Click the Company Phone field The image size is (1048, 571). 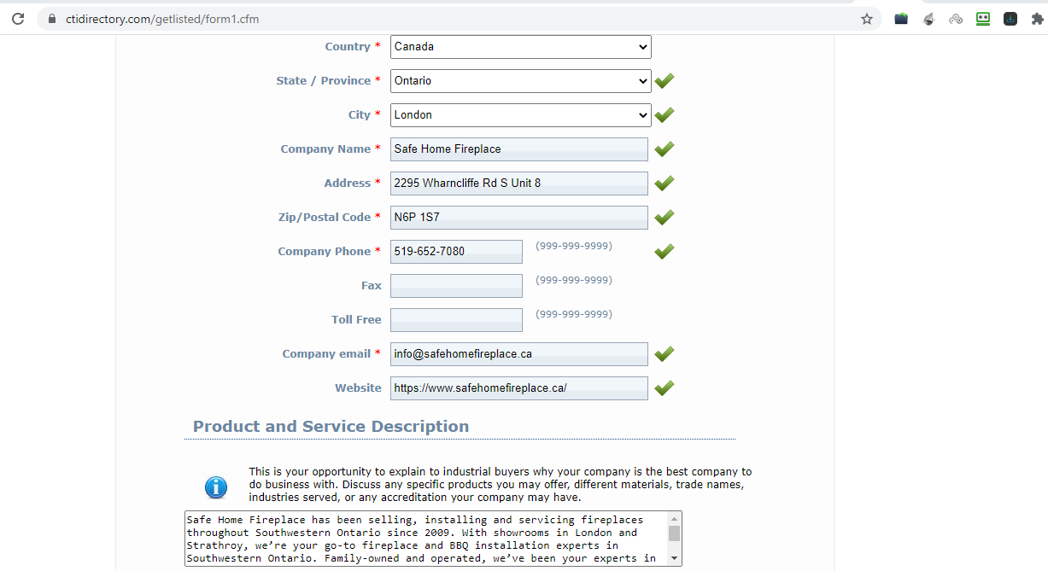tap(456, 252)
